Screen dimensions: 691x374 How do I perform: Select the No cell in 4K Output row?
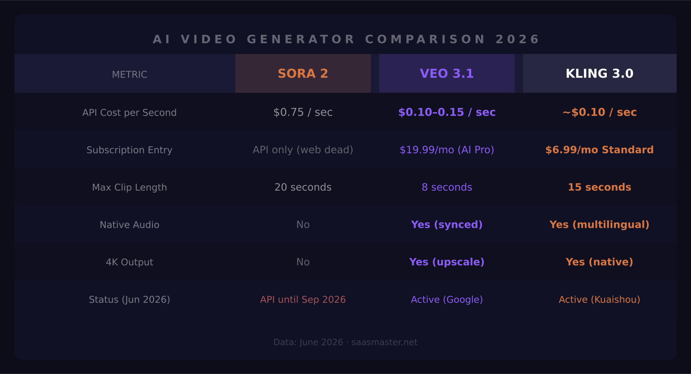pyautogui.click(x=303, y=262)
